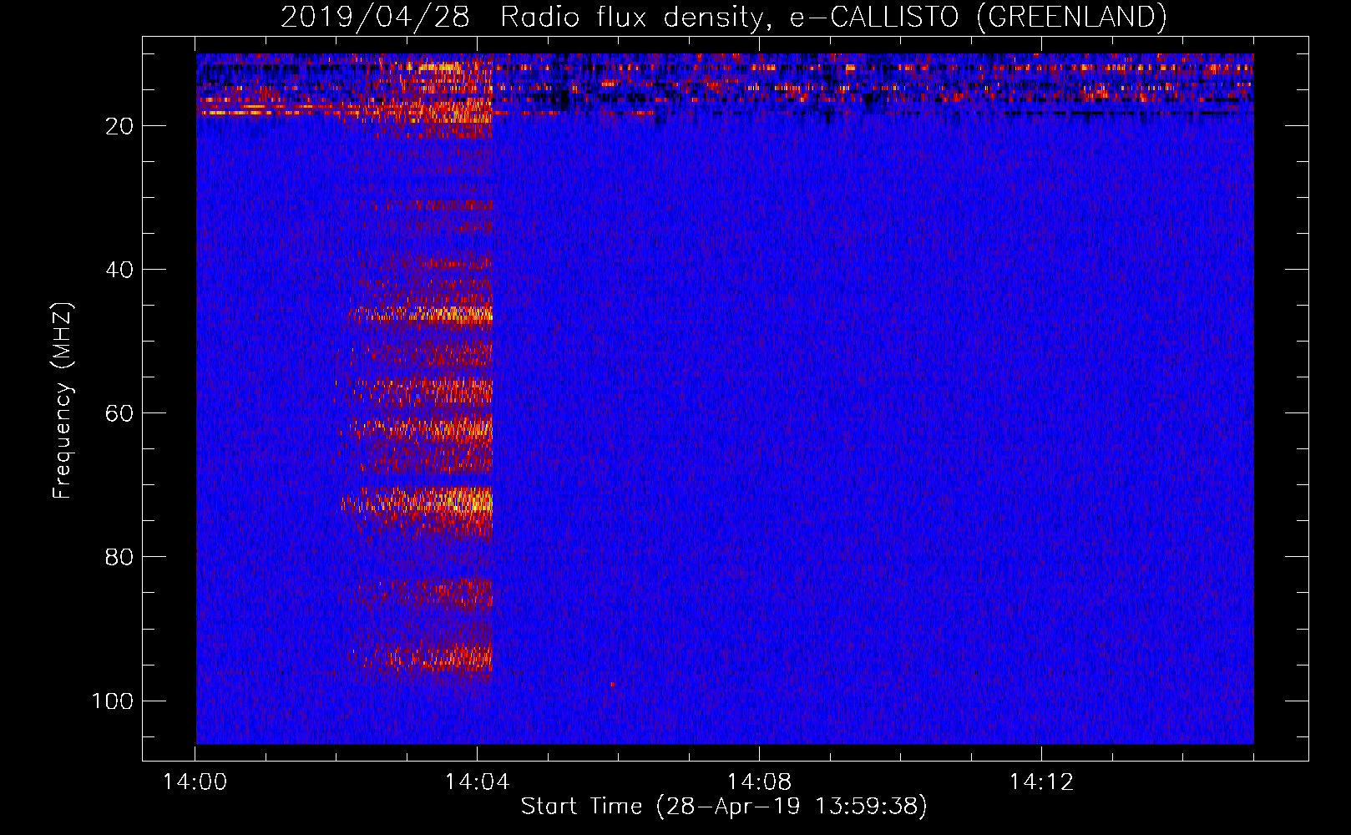Click the '14:12' time tick label
The height and width of the screenshot is (835, 1351).
[x=1041, y=782]
